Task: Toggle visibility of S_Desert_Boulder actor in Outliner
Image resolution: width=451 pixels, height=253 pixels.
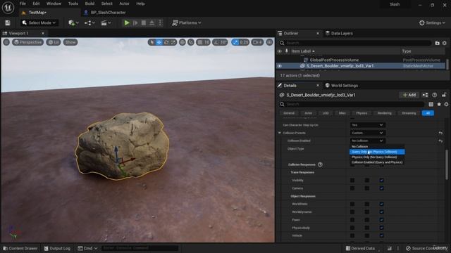Action: click(x=279, y=66)
